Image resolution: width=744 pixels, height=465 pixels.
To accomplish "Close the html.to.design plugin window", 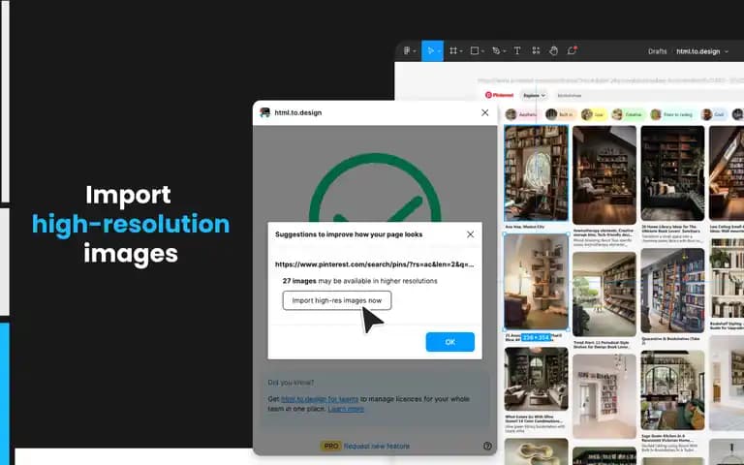I will [485, 112].
